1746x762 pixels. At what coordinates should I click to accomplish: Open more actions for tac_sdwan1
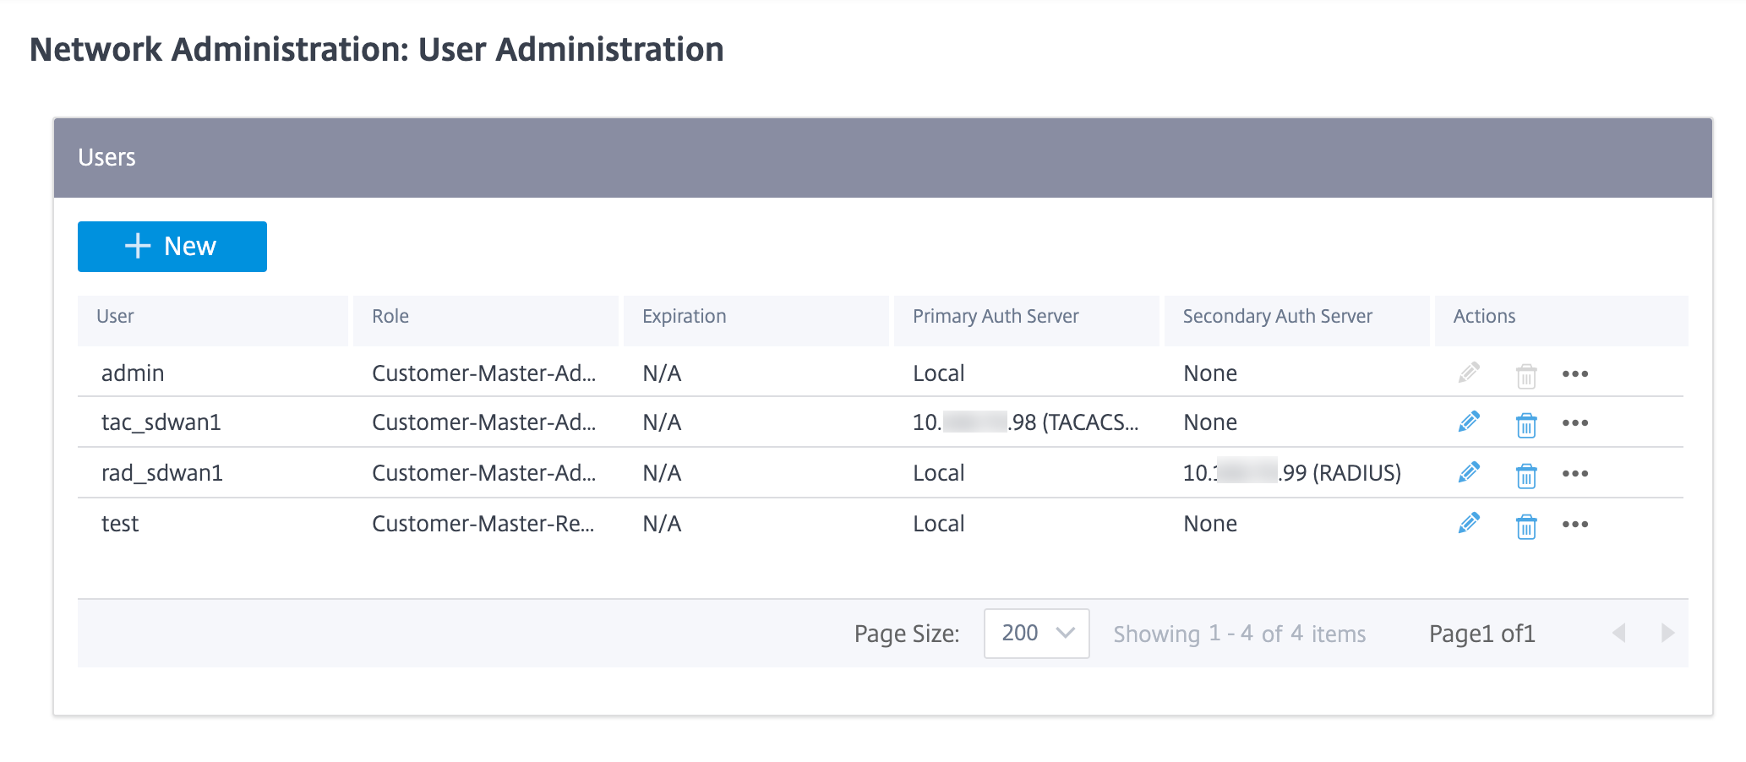pyautogui.click(x=1575, y=422)
